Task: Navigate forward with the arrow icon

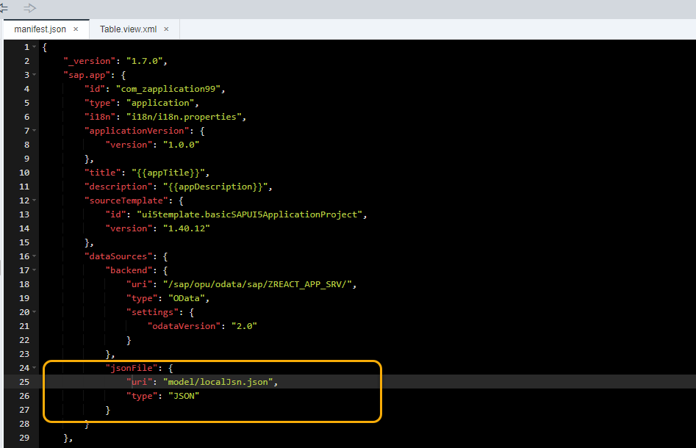Action: tap(29, 8)
